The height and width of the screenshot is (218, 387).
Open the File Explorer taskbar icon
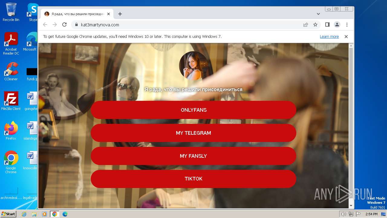tap(34, 214)
